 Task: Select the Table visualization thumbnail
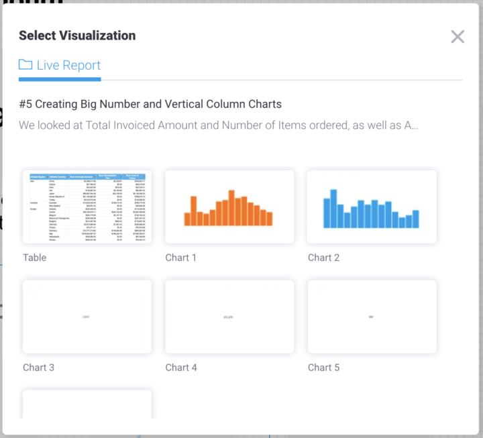pyautogui.click(x=87, y=207)
